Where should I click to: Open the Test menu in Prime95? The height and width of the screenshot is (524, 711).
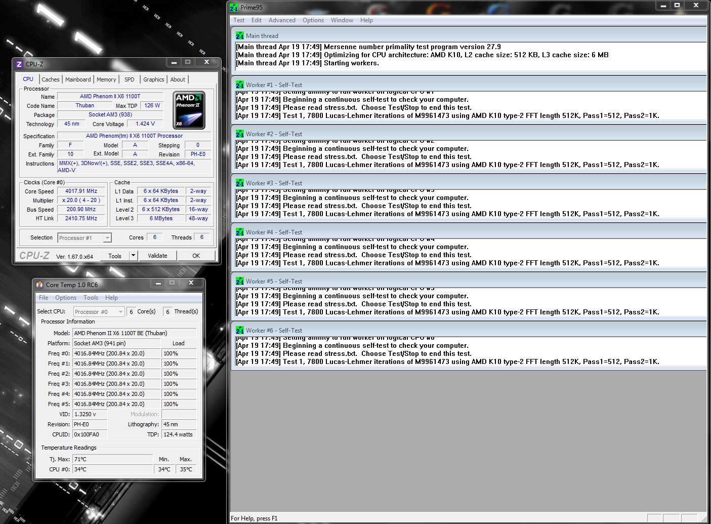pyautogui.click(x=239, y=20)
